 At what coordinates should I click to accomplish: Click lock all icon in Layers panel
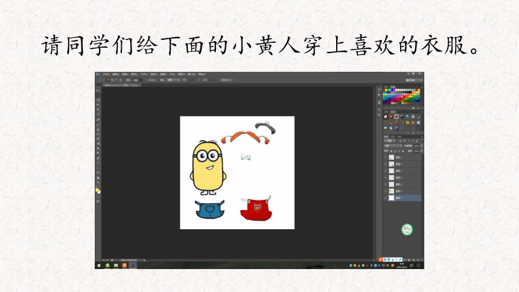(403, 151)
